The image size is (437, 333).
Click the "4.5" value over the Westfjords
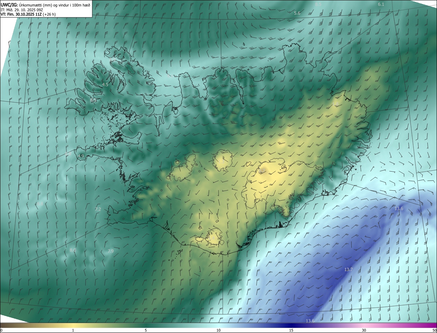(x=105, y=84)
